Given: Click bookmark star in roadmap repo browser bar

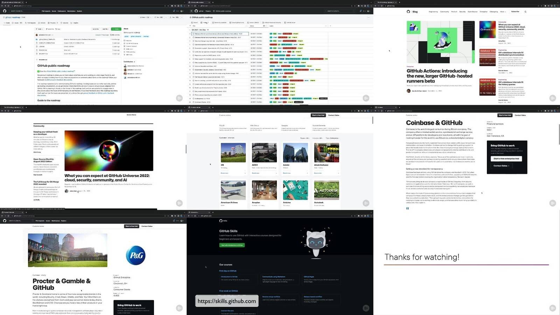Looking at the screenshot, I should click(x=168, y=6).
